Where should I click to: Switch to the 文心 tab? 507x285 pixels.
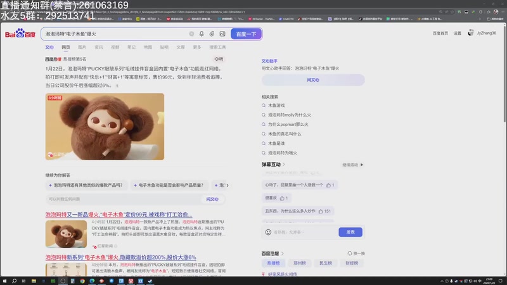click(49, 47)
